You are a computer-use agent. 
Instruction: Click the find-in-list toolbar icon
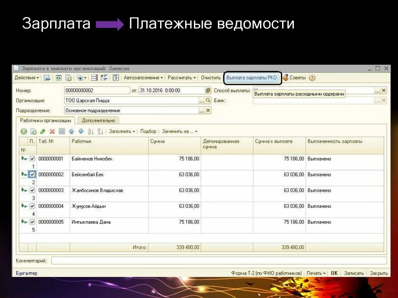(x=47, y=78)
